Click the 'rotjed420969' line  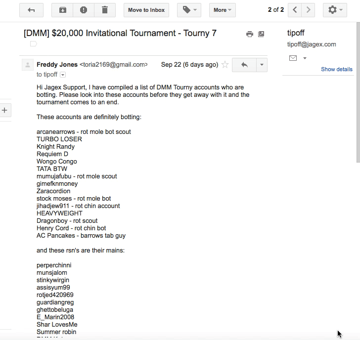[55, 295]
